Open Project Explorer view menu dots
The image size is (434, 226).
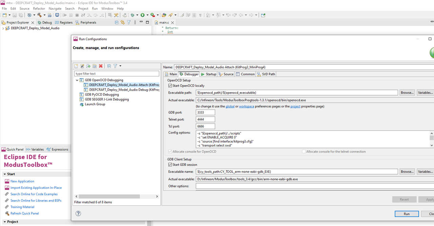[x=135, y=22]
